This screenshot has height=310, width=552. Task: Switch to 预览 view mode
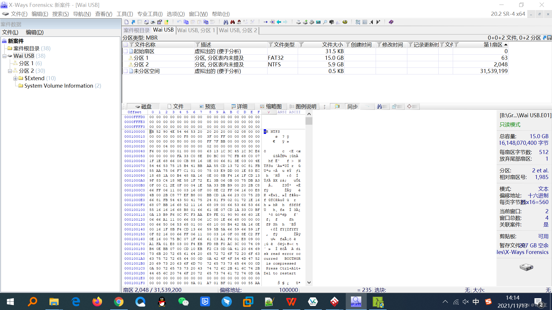[x=207, y=107]
